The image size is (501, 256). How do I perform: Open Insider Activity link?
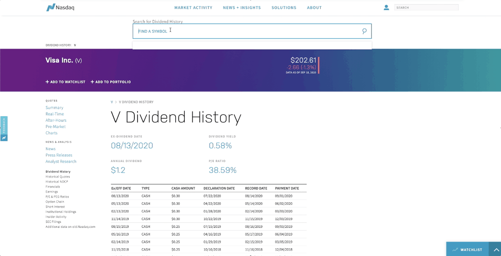pos(56,217)
